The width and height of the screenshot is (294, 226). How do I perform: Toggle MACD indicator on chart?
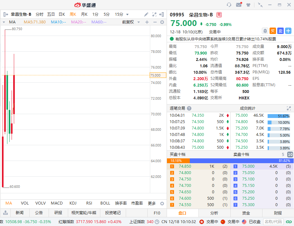[x=57, y=203]
